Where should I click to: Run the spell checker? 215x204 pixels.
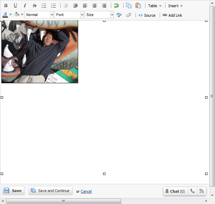click(119, 15)
